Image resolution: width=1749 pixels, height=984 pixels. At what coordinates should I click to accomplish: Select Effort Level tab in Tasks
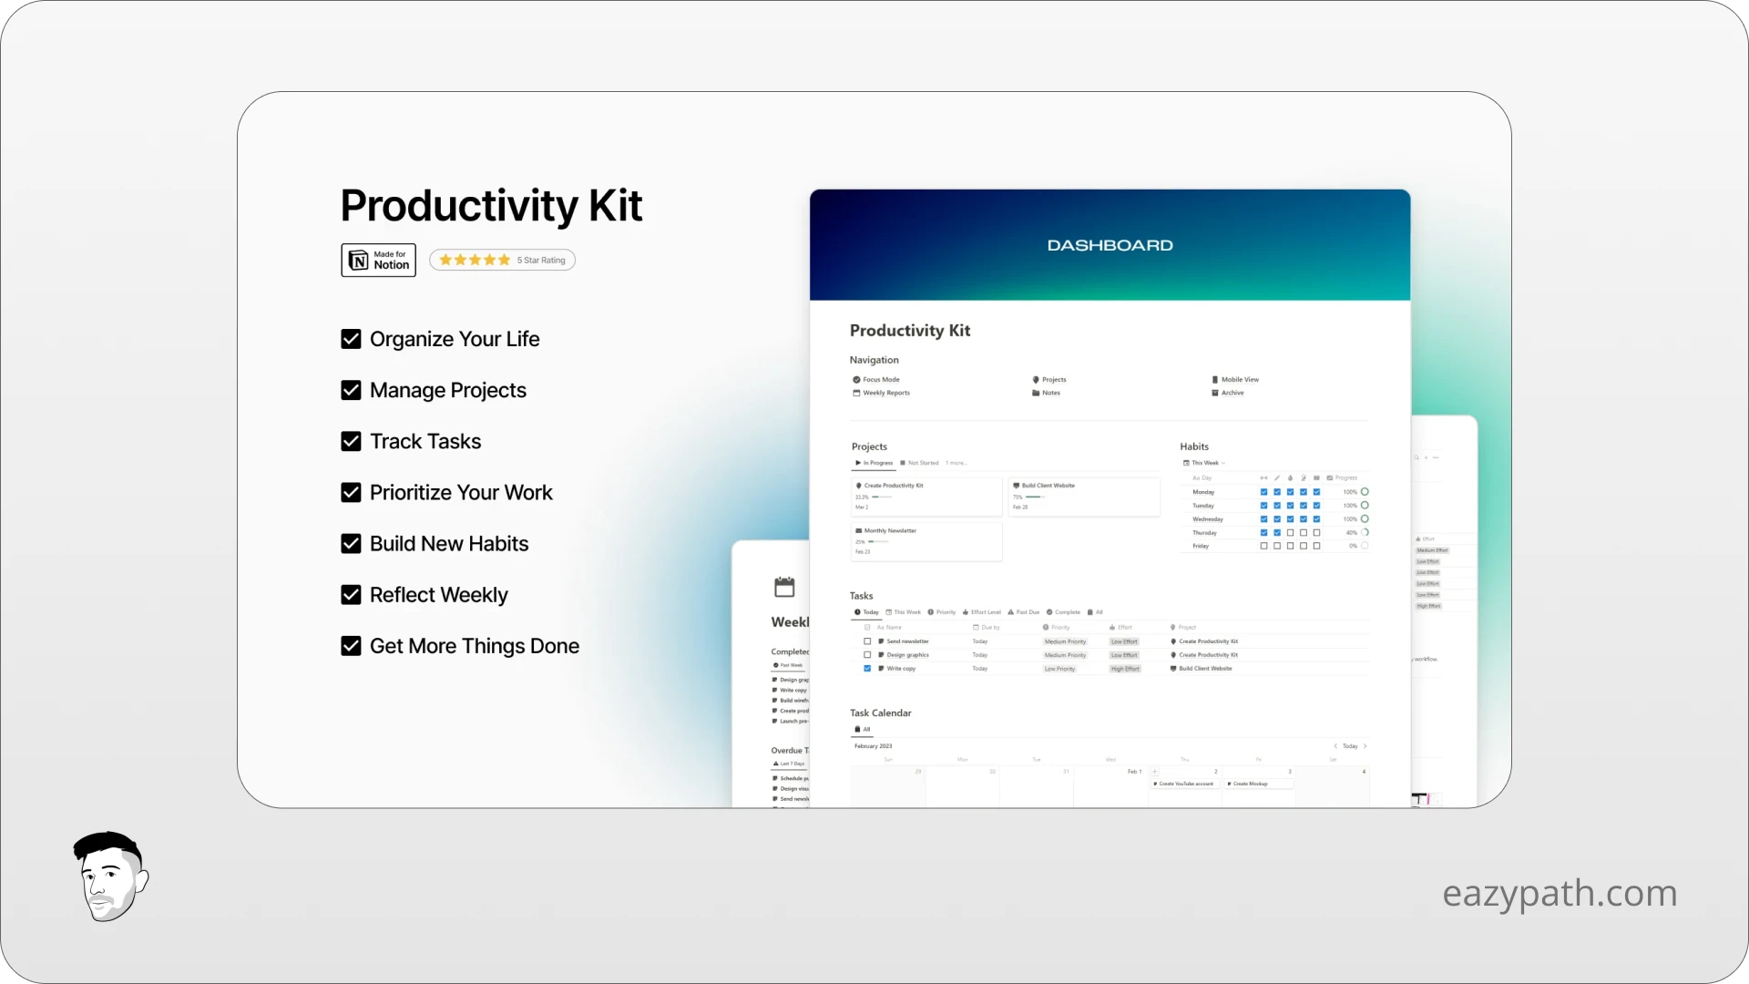[981, 612]
